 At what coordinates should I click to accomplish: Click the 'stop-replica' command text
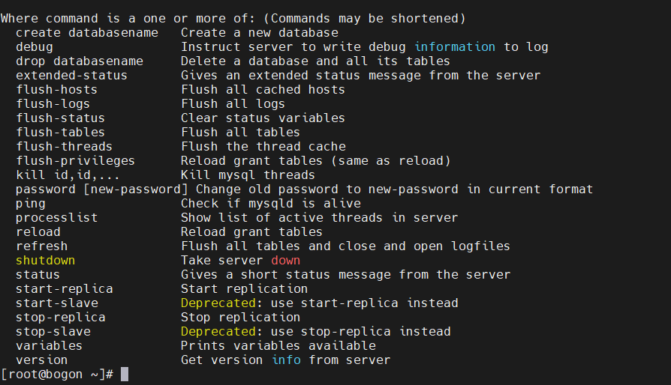60,317
